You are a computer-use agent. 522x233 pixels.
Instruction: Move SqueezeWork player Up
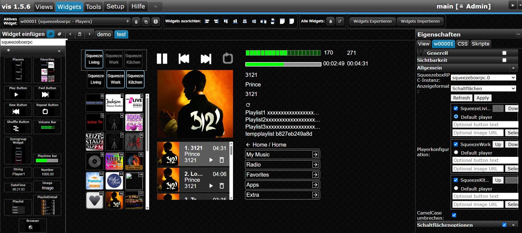click(x=498, y=144)
